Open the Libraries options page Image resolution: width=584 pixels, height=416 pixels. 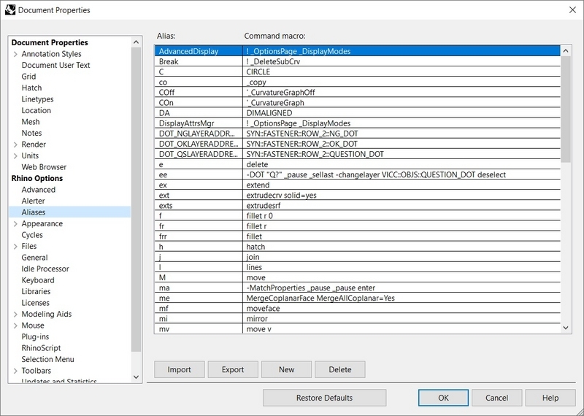(36, 292)
